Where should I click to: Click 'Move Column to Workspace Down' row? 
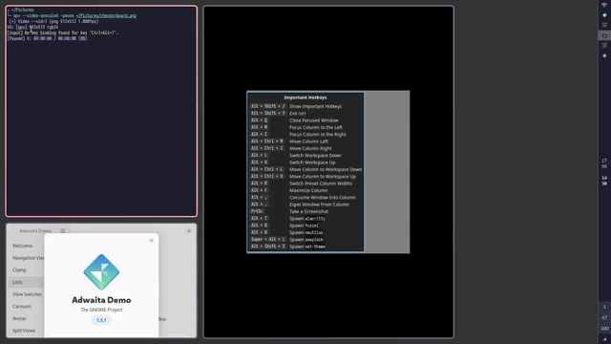point(305,169)
